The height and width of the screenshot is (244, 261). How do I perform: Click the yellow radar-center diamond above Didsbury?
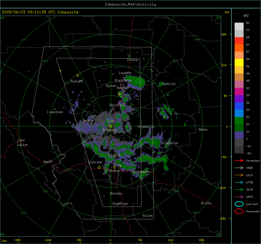110,126
